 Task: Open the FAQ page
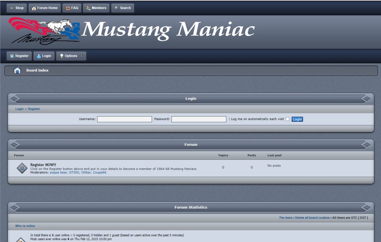72,8
